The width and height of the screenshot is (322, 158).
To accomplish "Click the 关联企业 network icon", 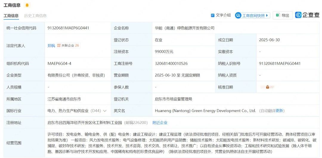I will coord(59,46).
